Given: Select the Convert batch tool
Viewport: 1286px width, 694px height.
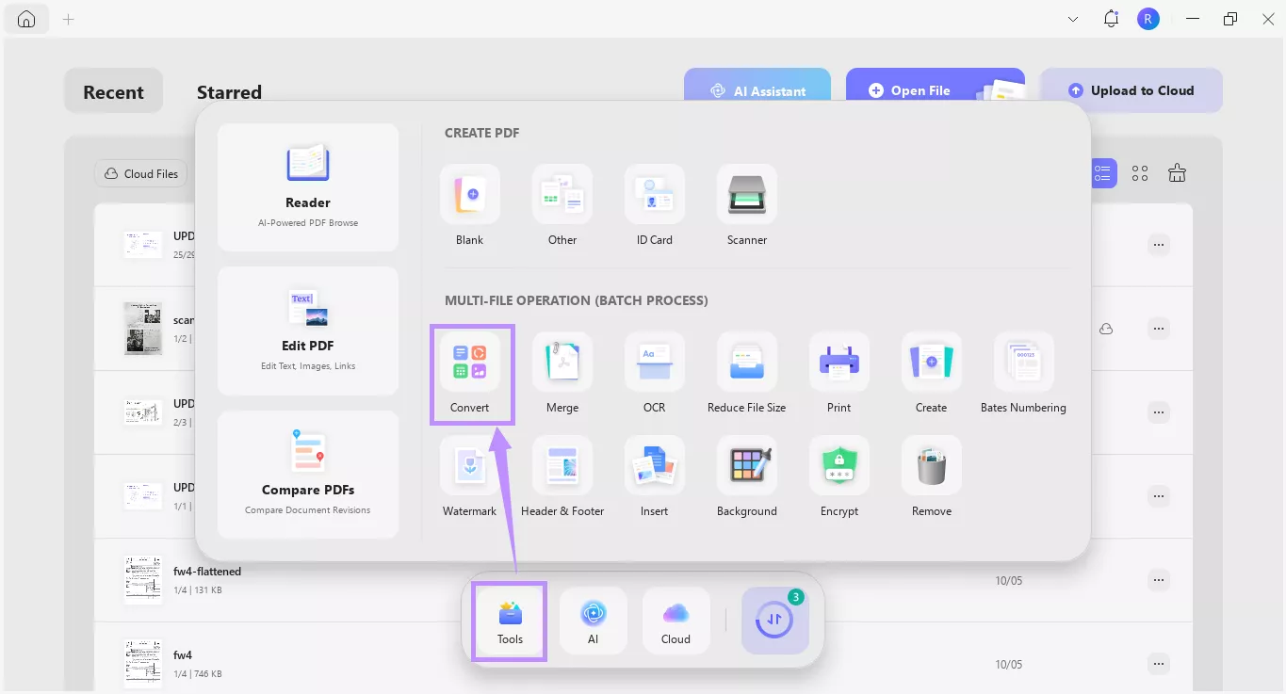Looking at the screenshot, I should 471,374.
